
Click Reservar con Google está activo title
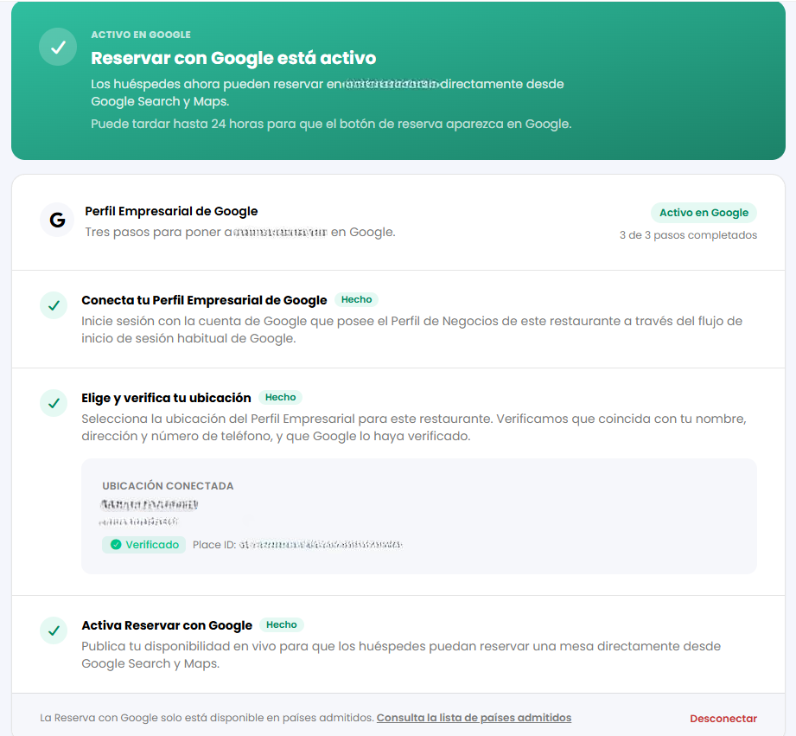(x=233, y=58)
